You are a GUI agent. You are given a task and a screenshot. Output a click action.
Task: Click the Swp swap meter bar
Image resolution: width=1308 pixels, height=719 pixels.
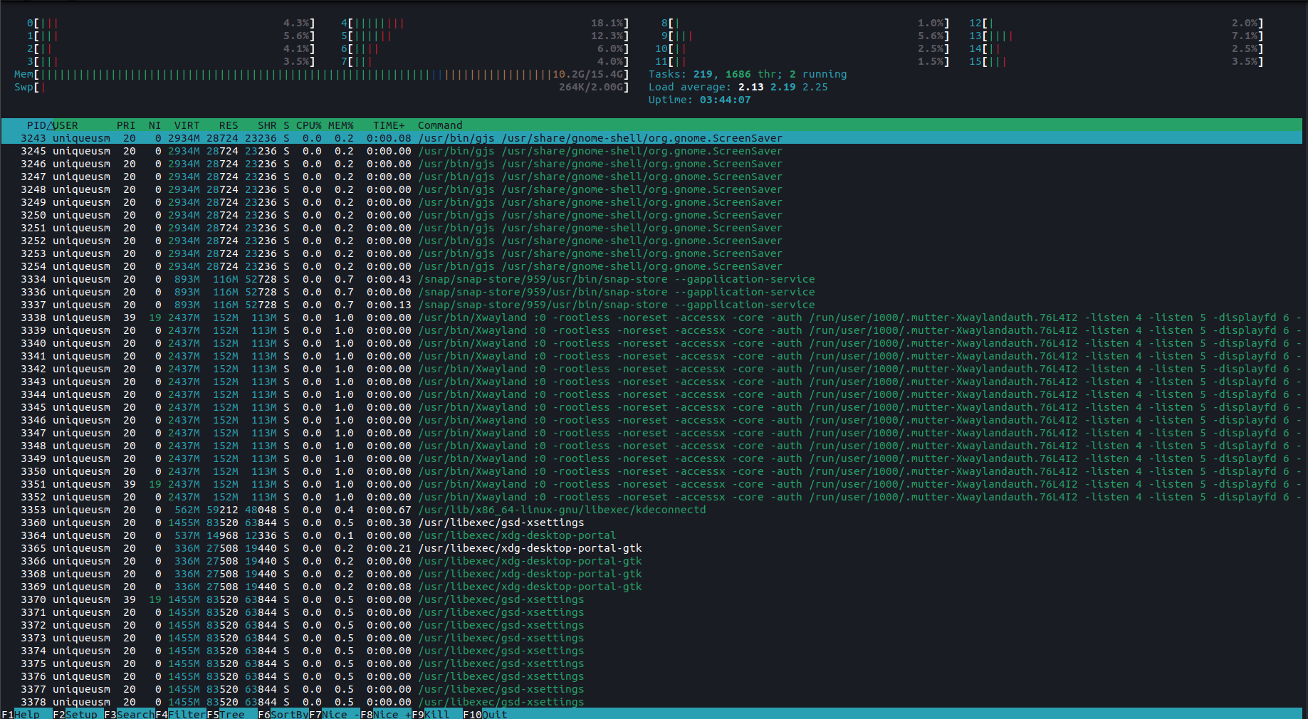click(x=322, y=87)
